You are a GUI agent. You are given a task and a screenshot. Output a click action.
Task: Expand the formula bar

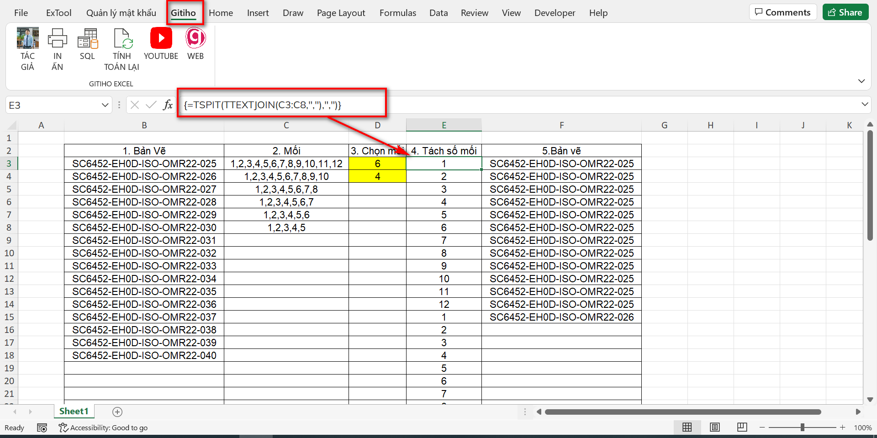865,105
